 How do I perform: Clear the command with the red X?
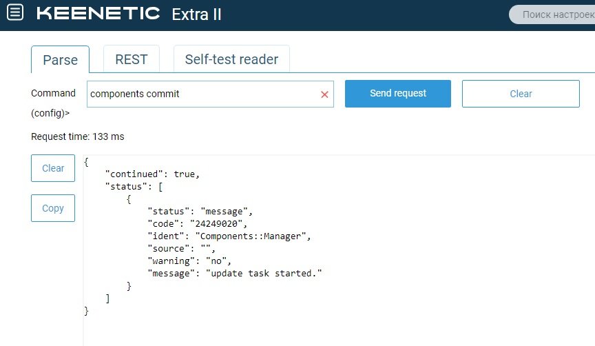tap(324, 94)
